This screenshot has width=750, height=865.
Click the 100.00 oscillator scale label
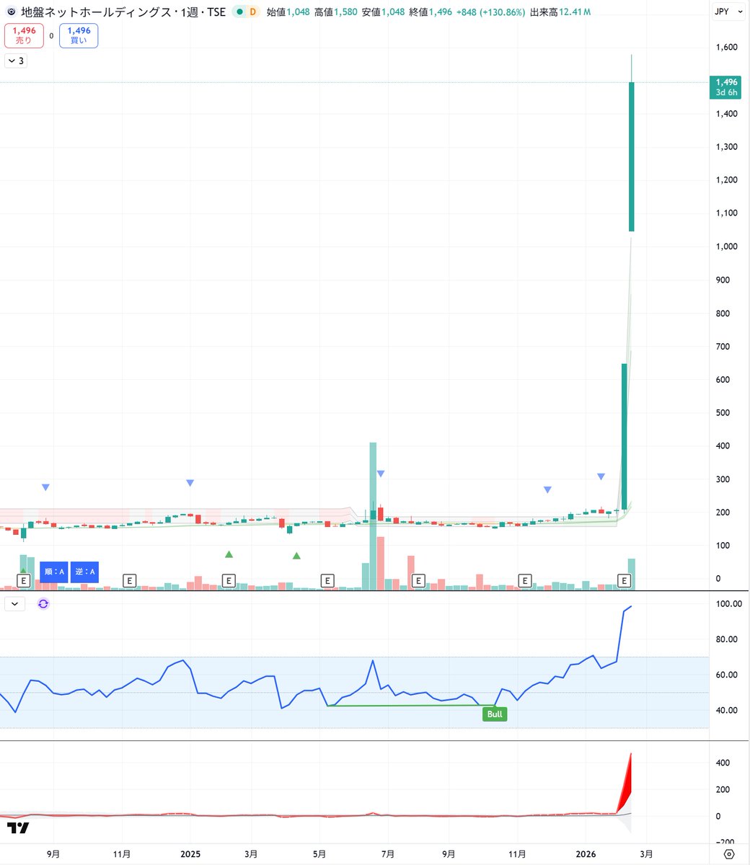[729, 604]
